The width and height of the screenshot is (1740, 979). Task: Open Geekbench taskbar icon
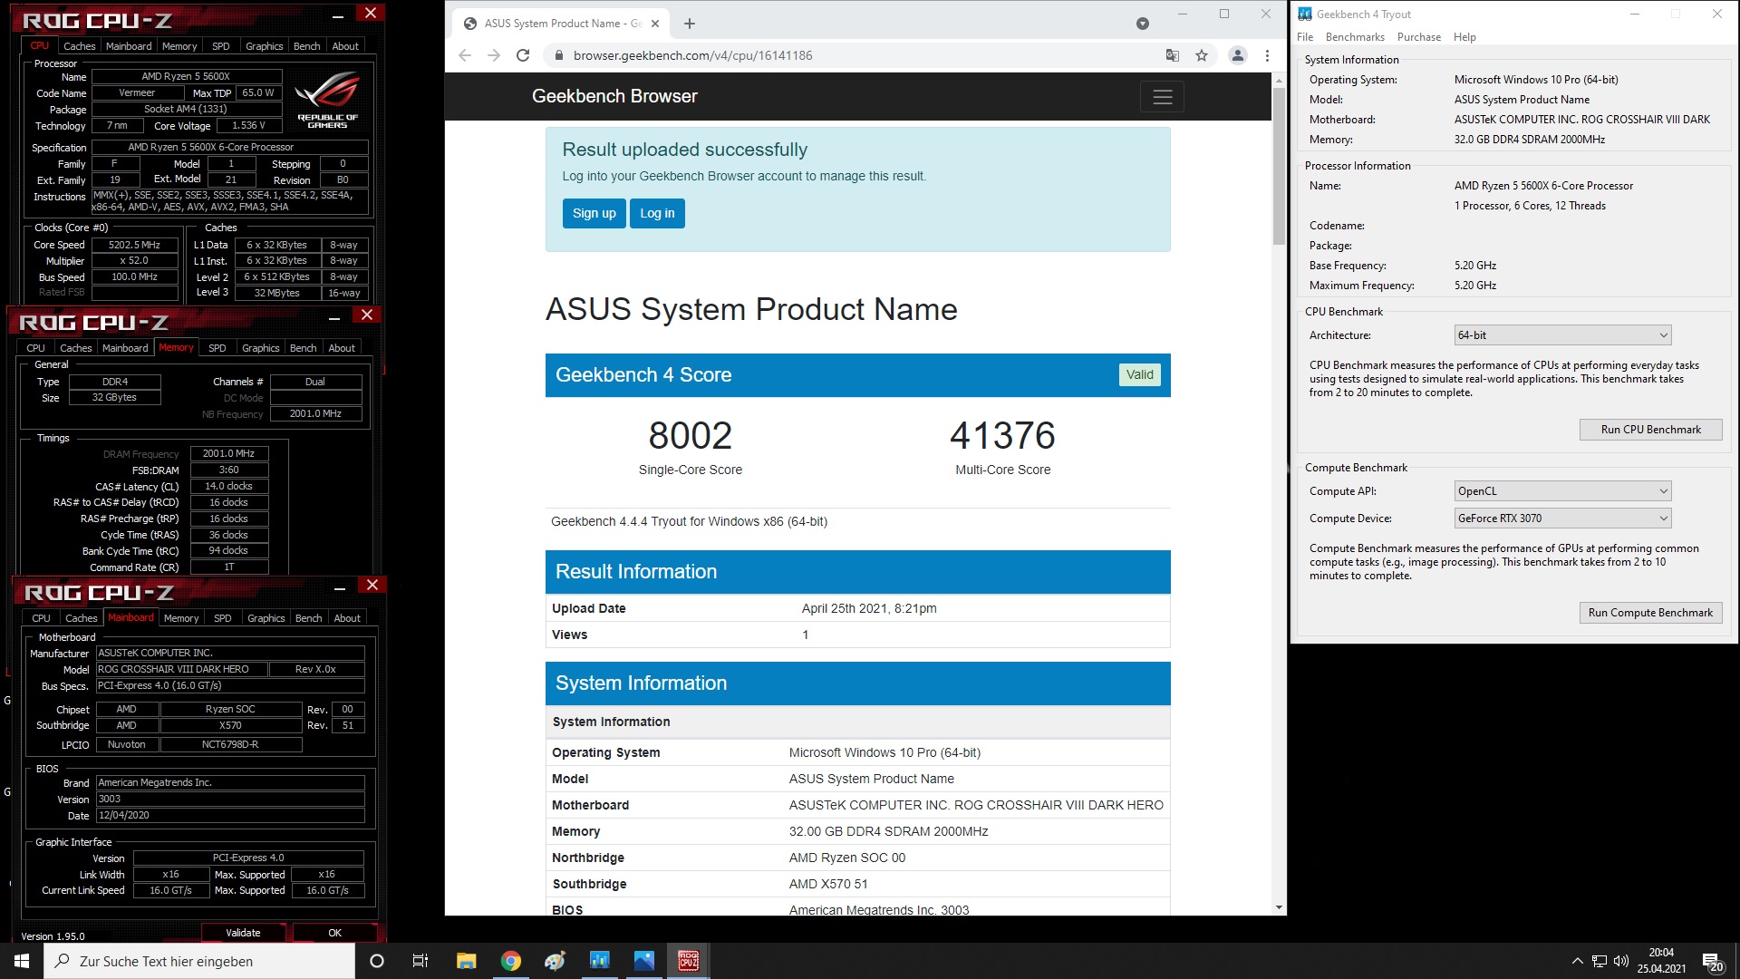point(600,961)
